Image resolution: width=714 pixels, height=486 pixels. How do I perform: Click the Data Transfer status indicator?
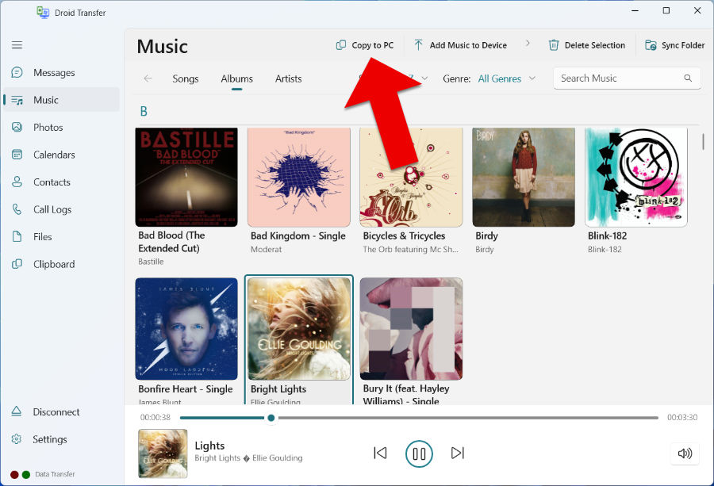point(43,474)
